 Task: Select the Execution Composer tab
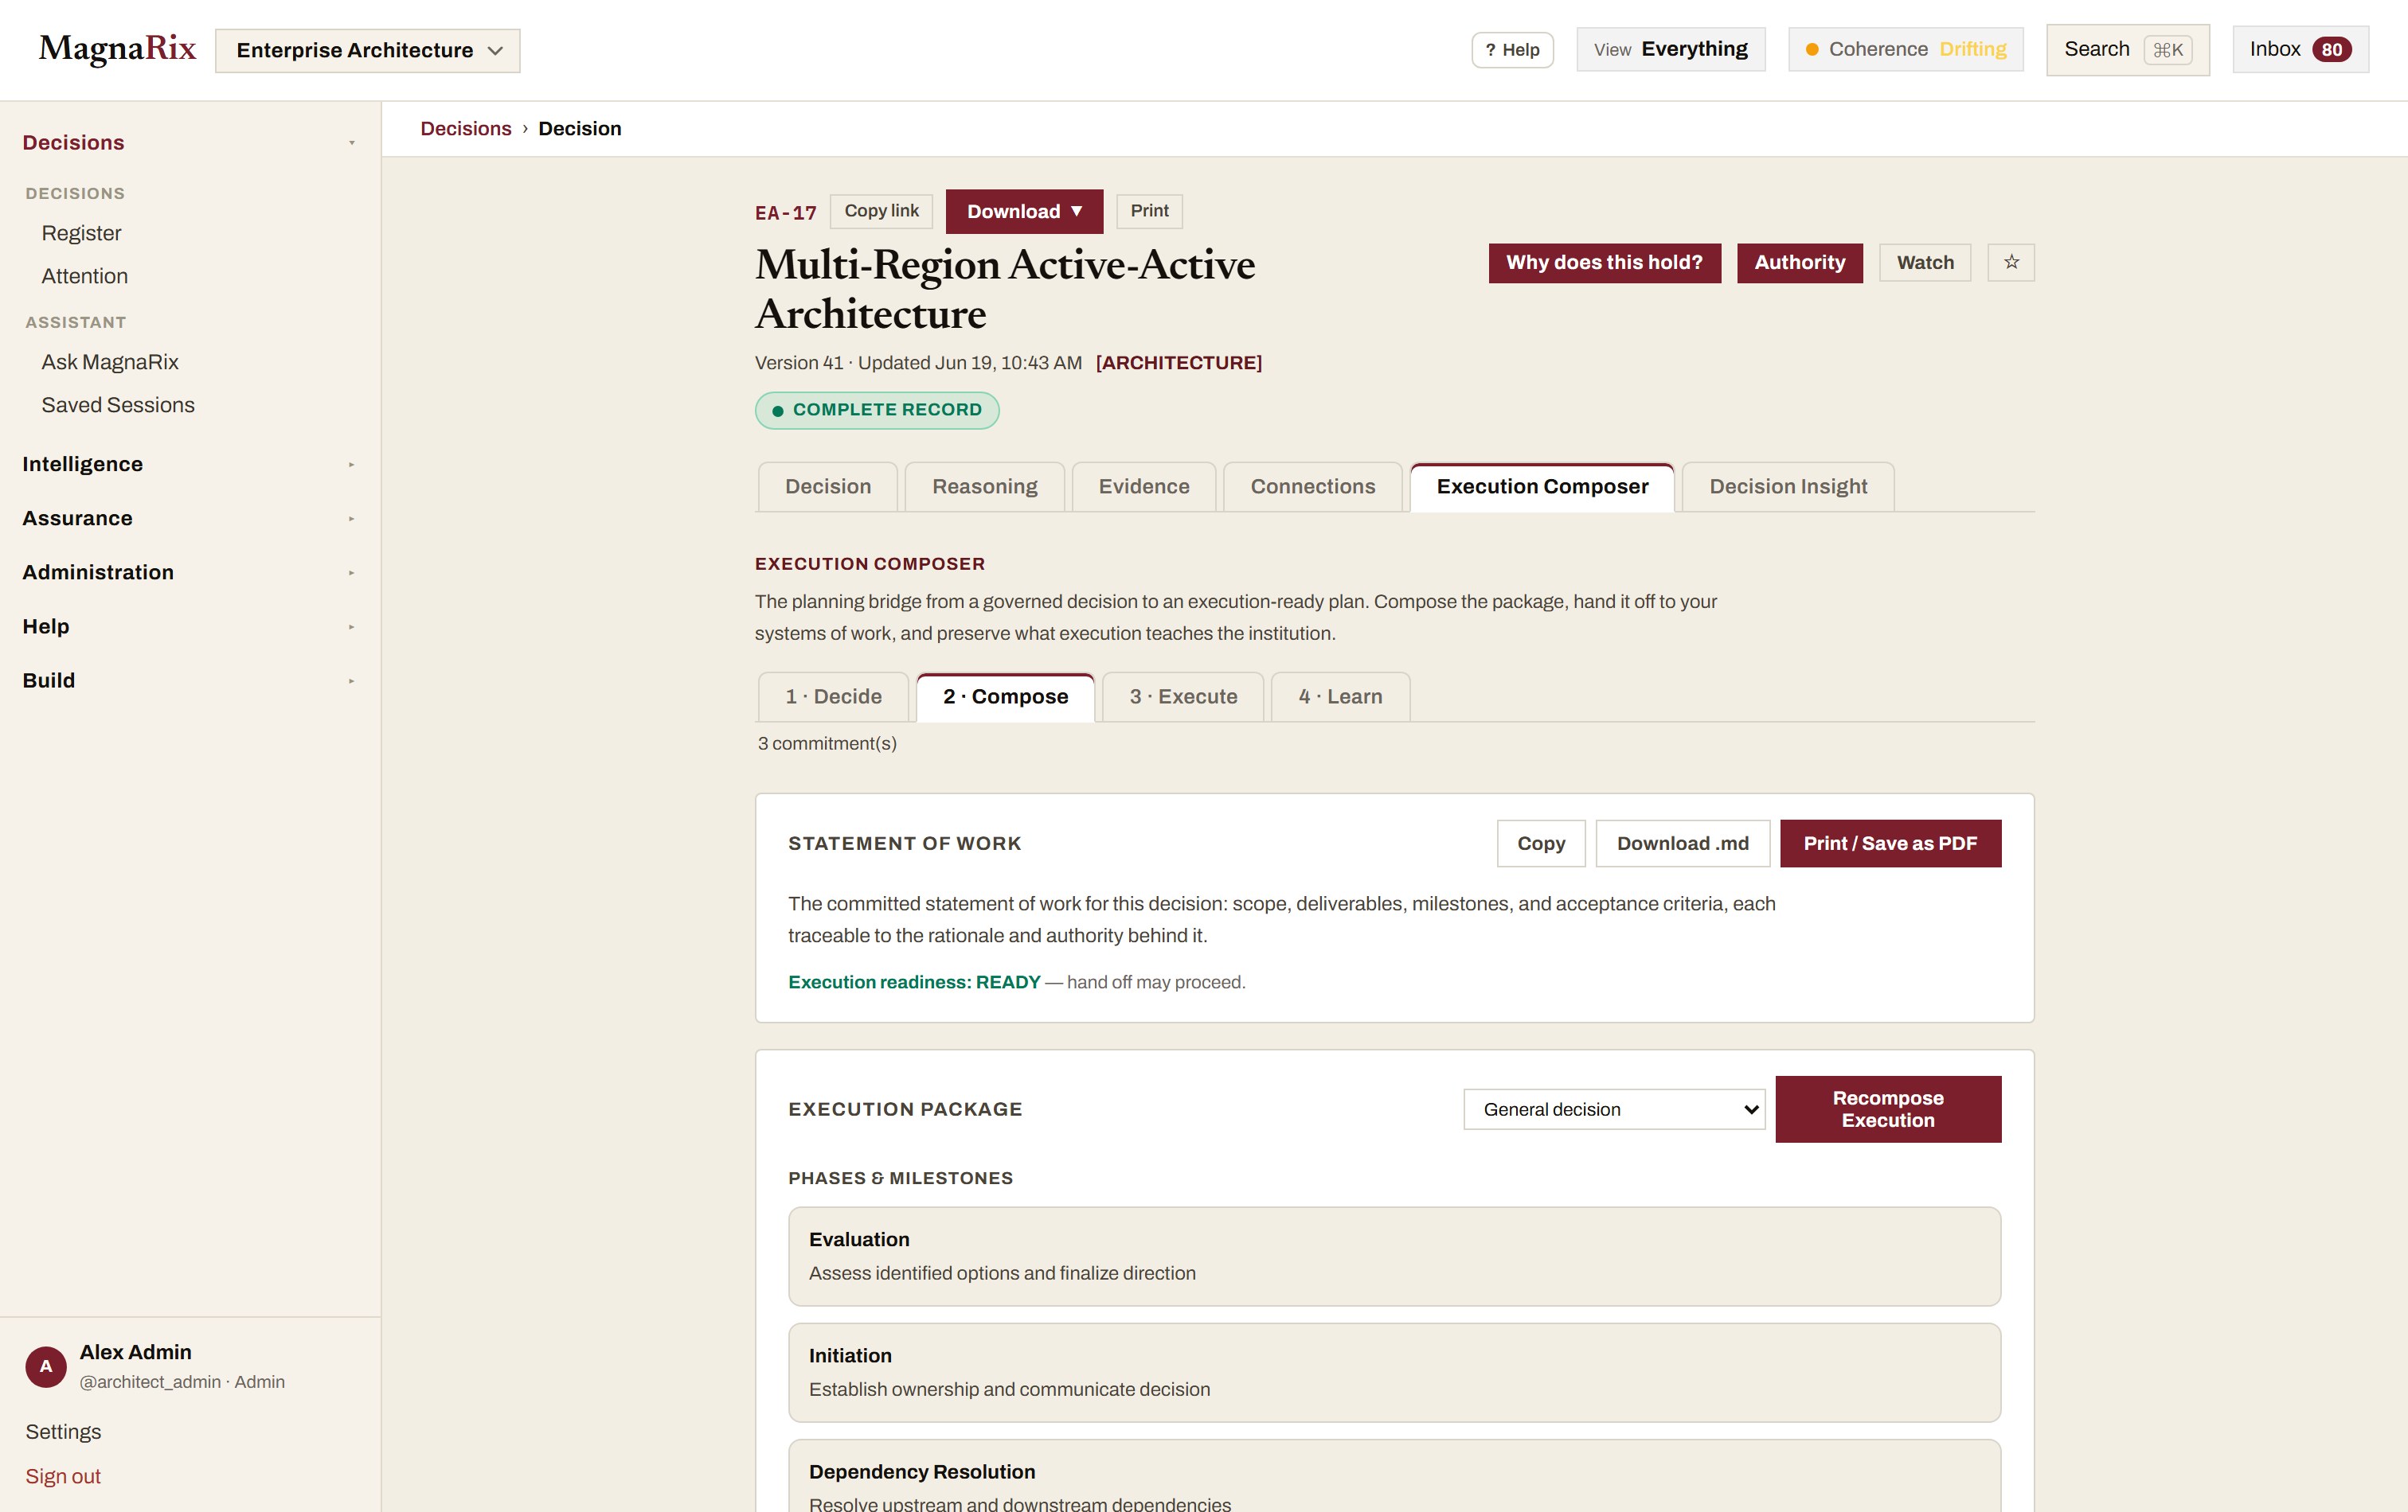pos(1542,487)
